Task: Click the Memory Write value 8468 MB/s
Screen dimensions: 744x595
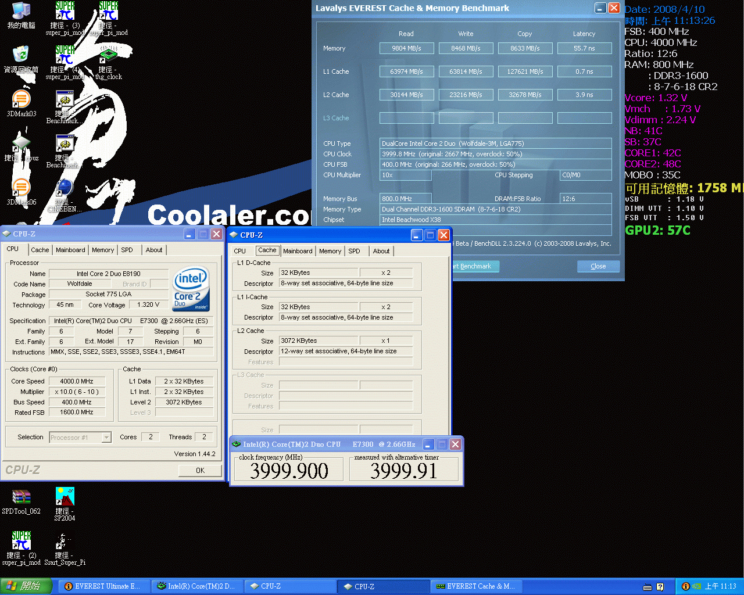Action: click(x=466, y=48)
